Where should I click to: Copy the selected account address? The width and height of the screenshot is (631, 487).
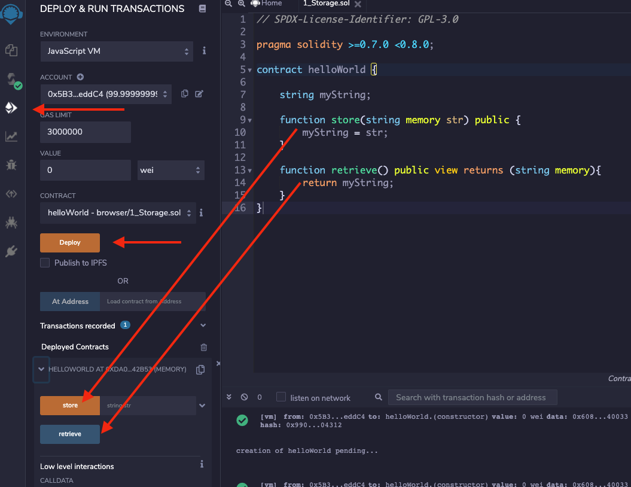[185, 94]
